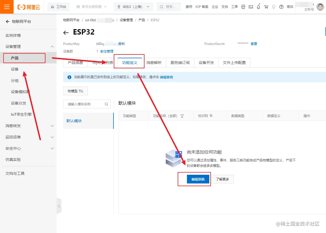Image resolution: width=326 pixels, height=233 pixels.
Task: Click 物联网平台 breadcrumb link
Action: pyautogui.click(x=71, y=20)
